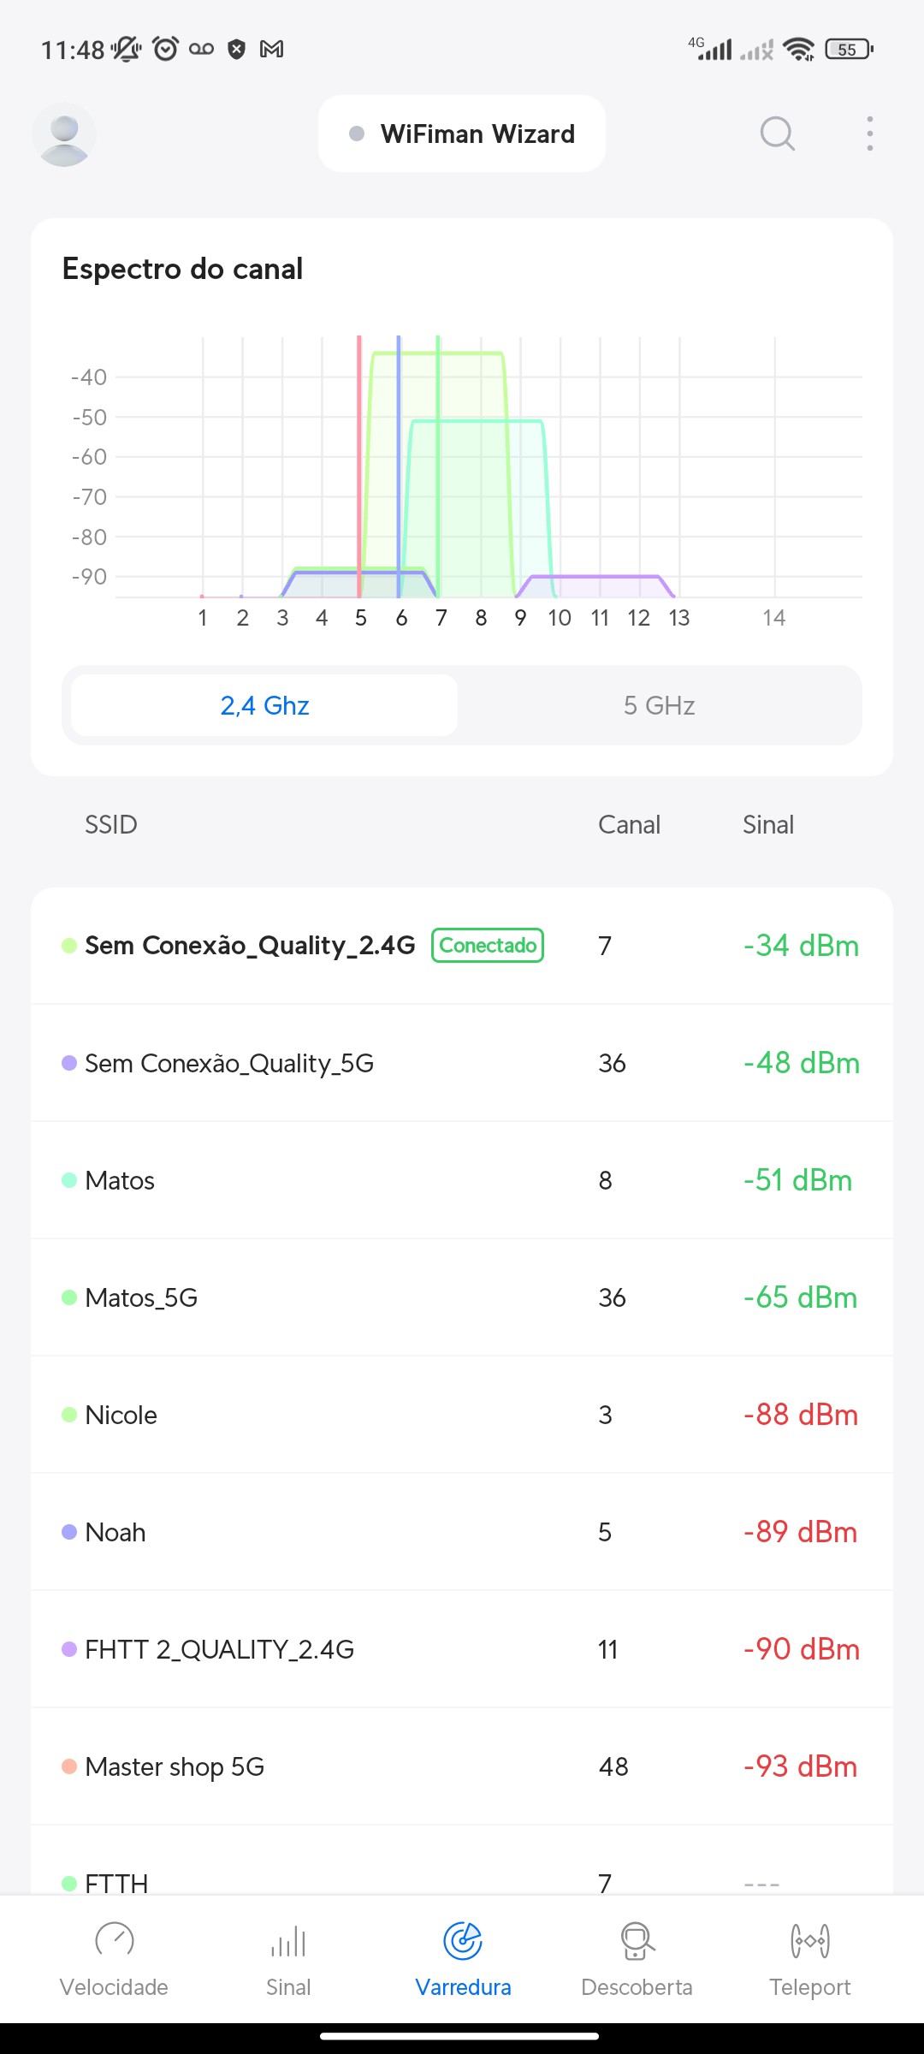
Task: Click the SSID column header
Action: 111,825
